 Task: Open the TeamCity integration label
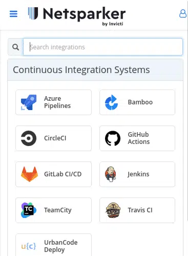tap(58, 210)
